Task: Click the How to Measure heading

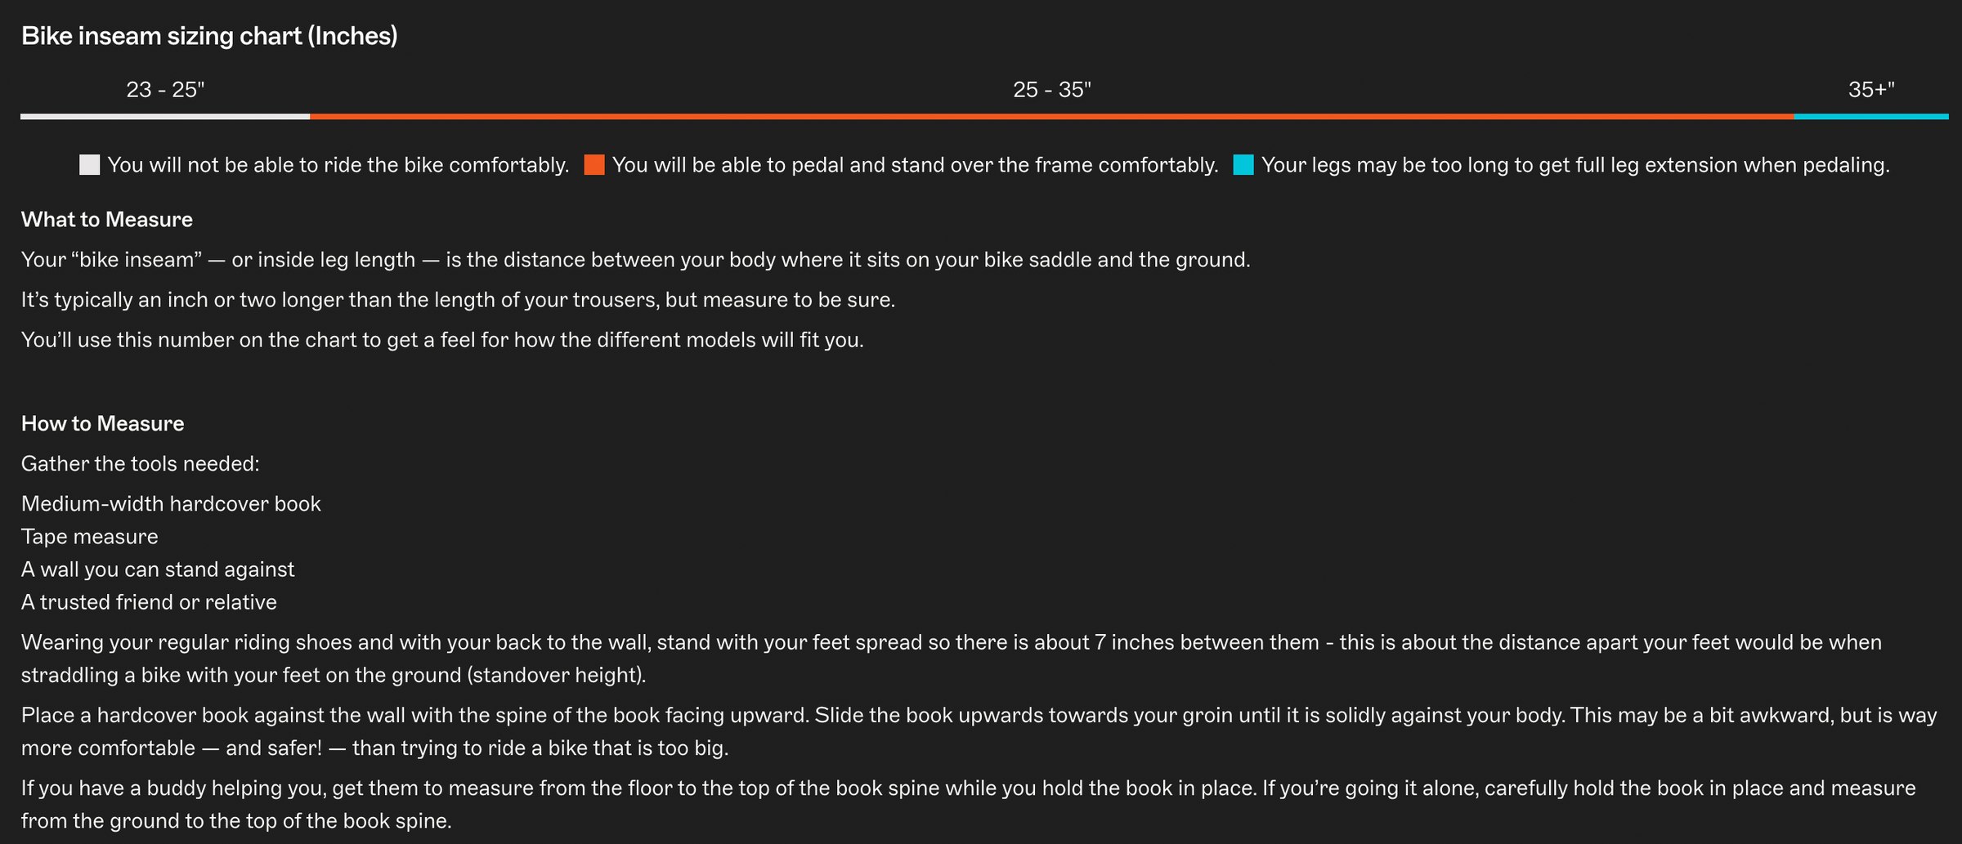Action: click(x=103, y=424)
